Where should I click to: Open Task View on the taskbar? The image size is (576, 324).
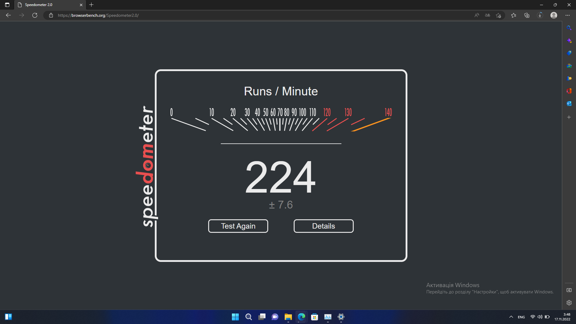(x=262, y=317)
